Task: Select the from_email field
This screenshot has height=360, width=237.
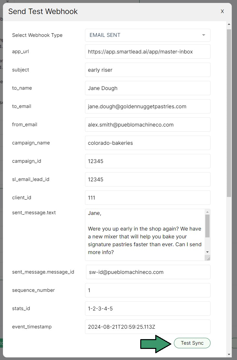Action: point(147,125)
